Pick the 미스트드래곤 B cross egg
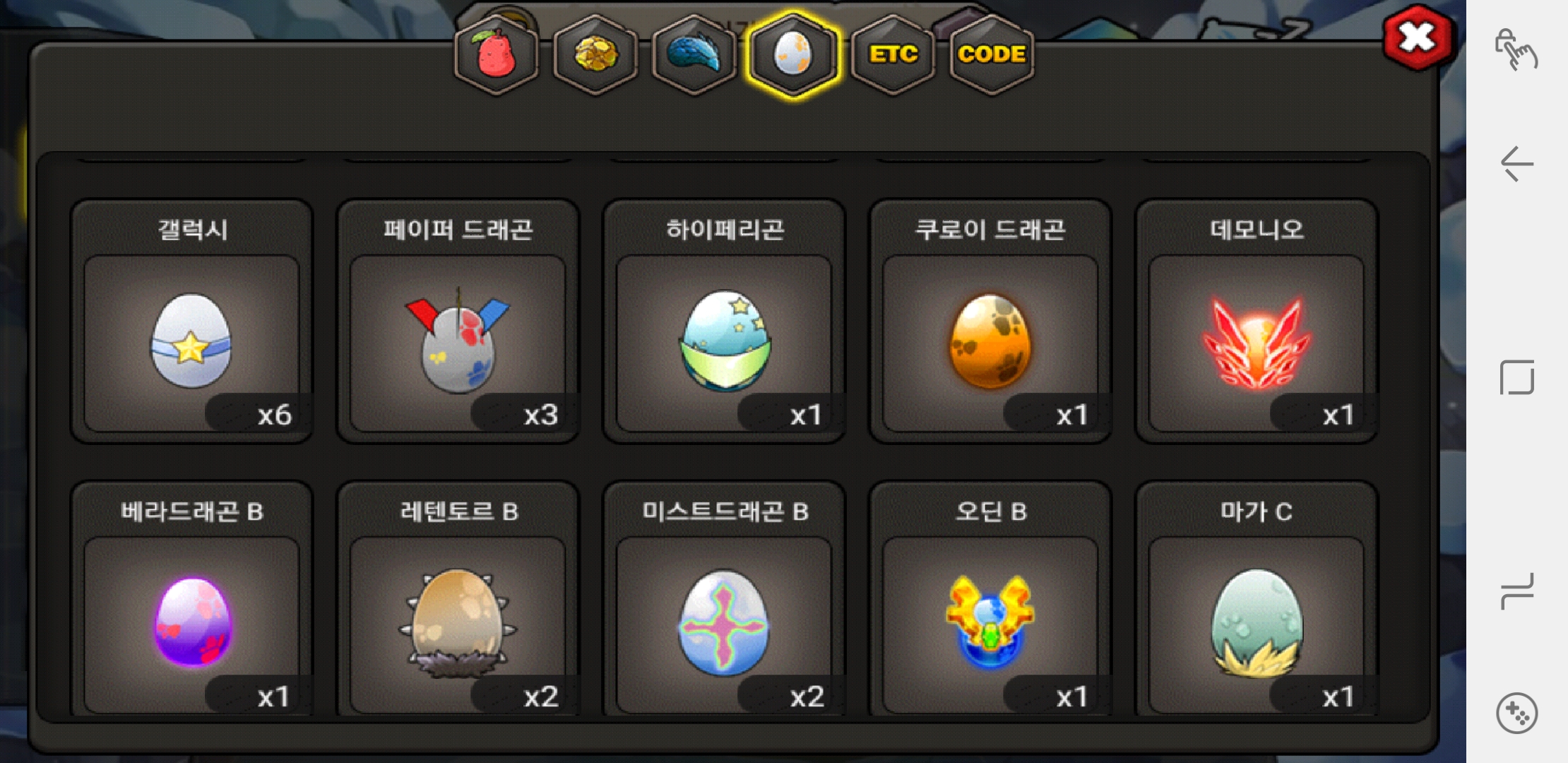The height and width of the screenshot is (763, 1568). [x=724, y=599]
